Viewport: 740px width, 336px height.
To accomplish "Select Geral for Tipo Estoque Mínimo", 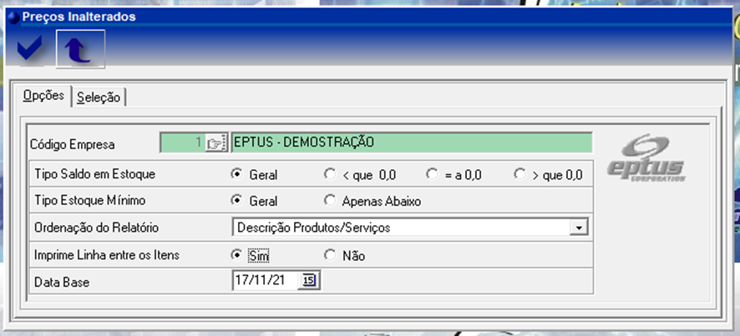I will pyautogui.click(x=237, y=201).
